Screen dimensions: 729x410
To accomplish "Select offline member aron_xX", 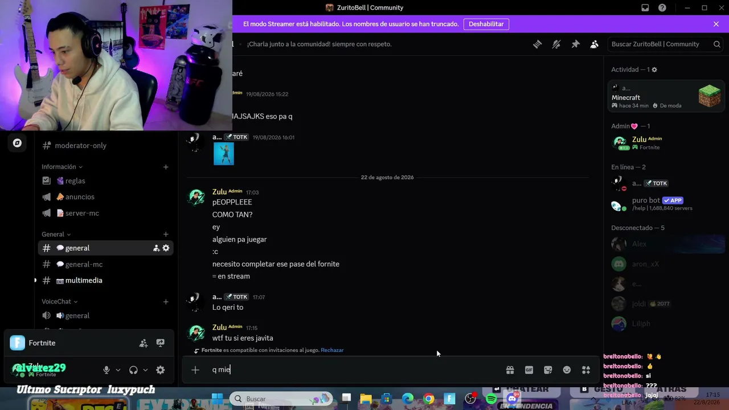I will coord(666,264).
